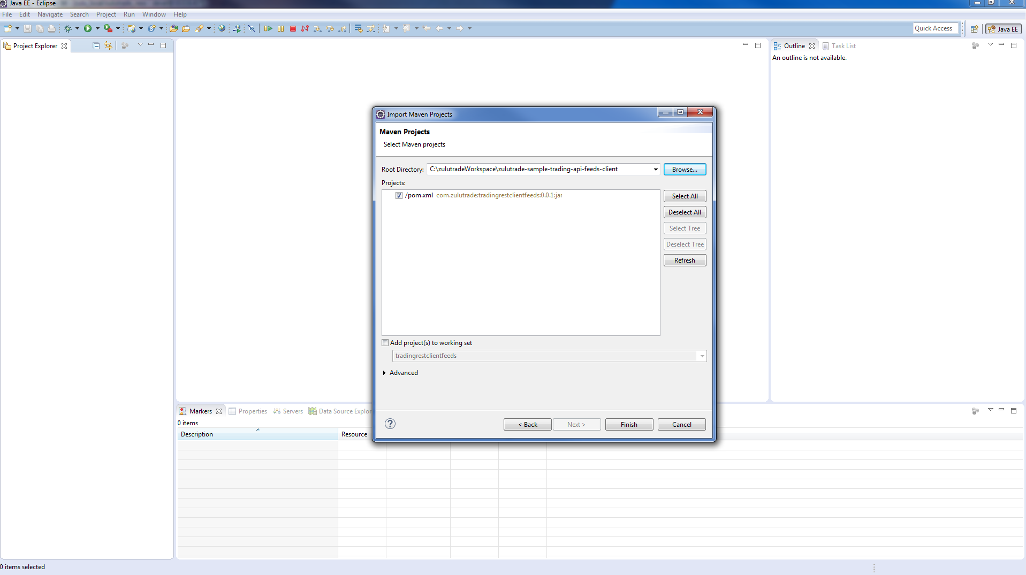Enable Add project(s) to working set
The width and height of the screenshot is (1026, 575).
pyautogui.click(x=385, y=343)
